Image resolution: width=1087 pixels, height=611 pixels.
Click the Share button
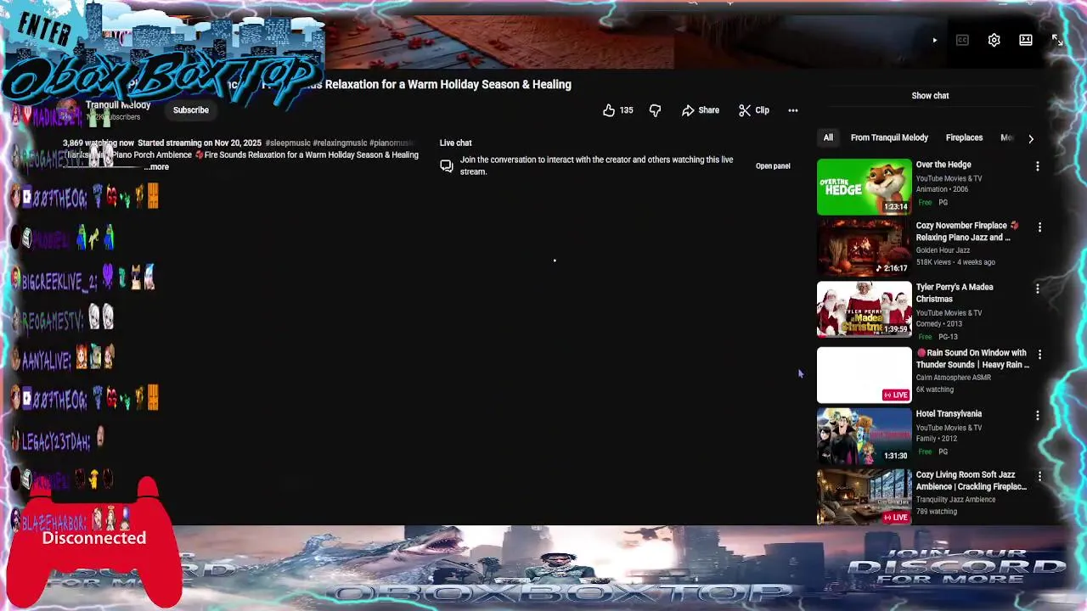pos(701,110)
